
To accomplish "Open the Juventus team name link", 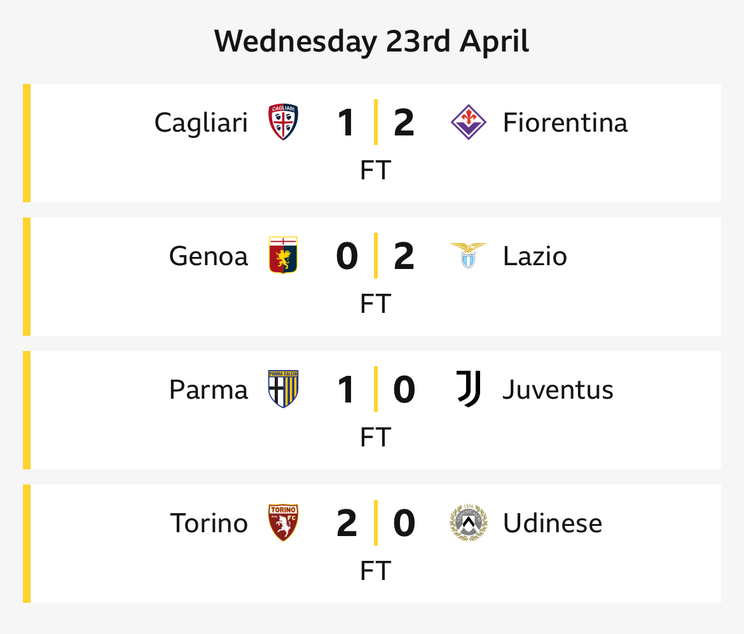I will tap(558, 390).
